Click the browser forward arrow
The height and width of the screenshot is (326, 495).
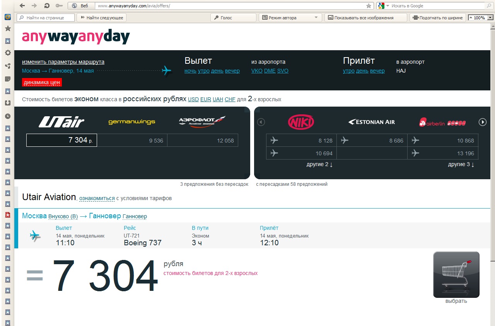pos(34,6)
